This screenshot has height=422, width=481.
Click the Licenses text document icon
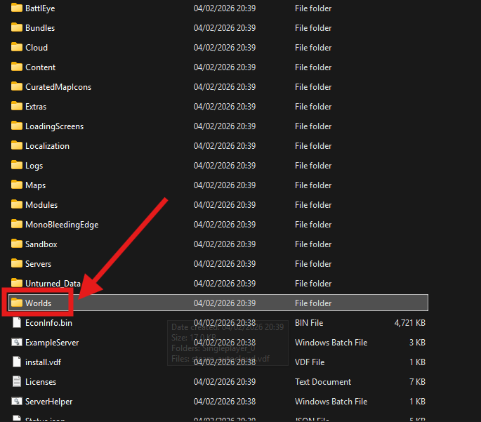click(17, 381)
